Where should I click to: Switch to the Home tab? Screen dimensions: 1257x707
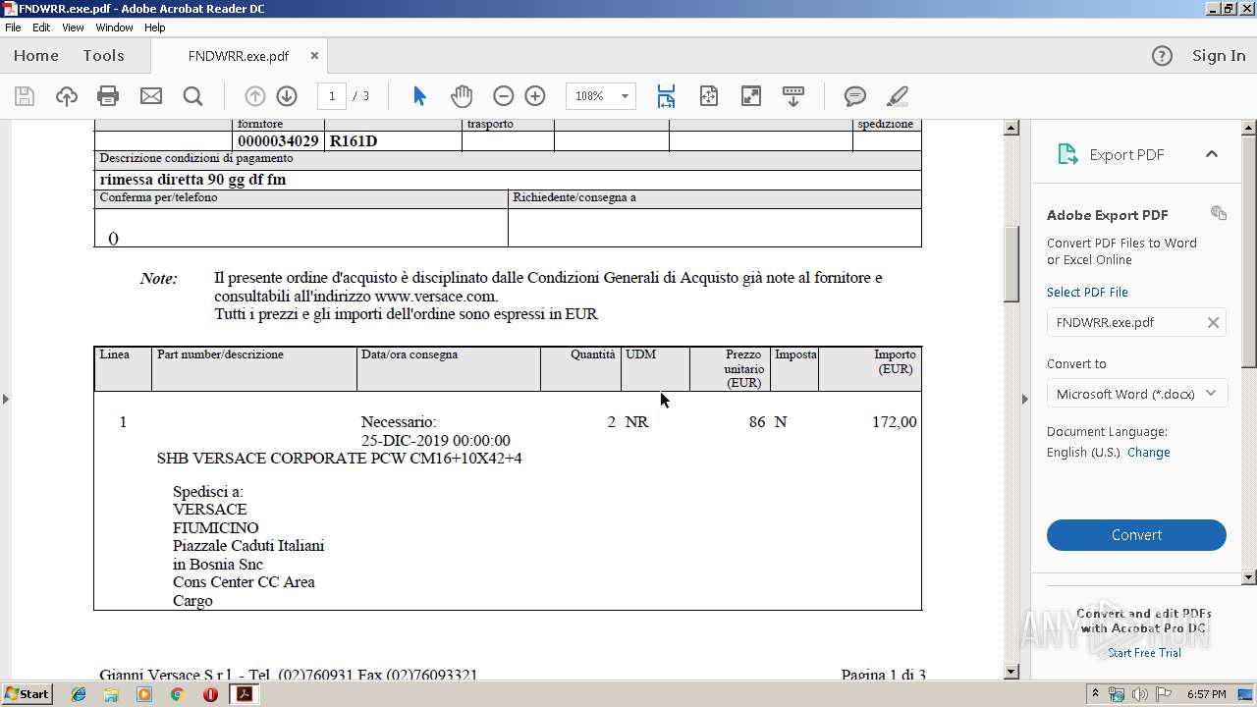coord(36,56)
